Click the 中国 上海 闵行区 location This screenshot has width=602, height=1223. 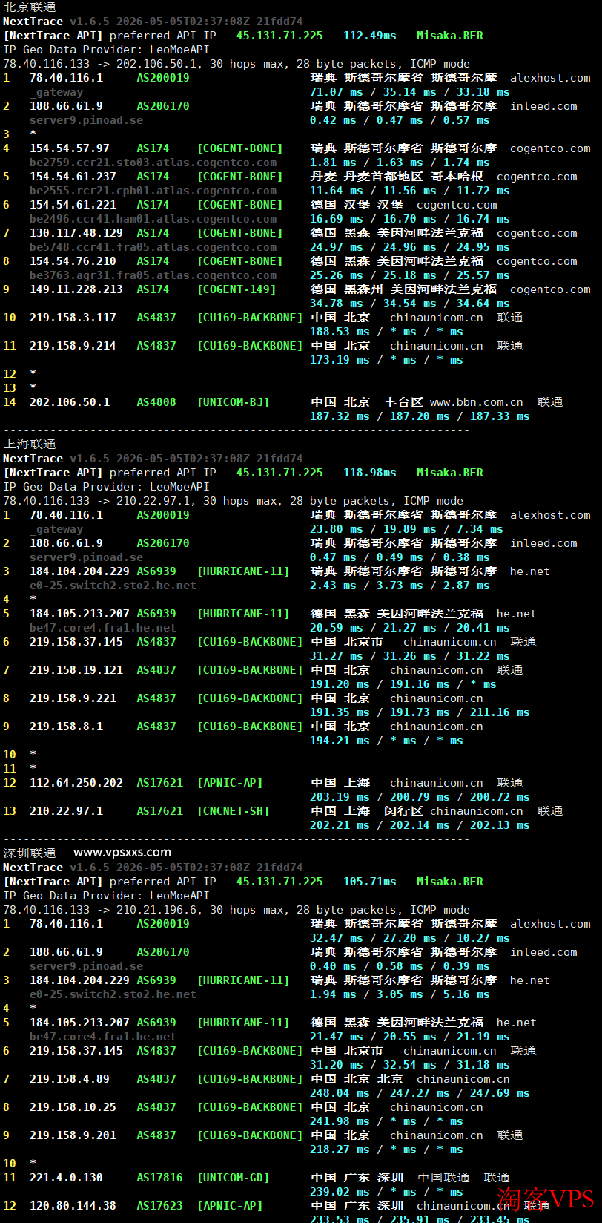coord(366,811)
